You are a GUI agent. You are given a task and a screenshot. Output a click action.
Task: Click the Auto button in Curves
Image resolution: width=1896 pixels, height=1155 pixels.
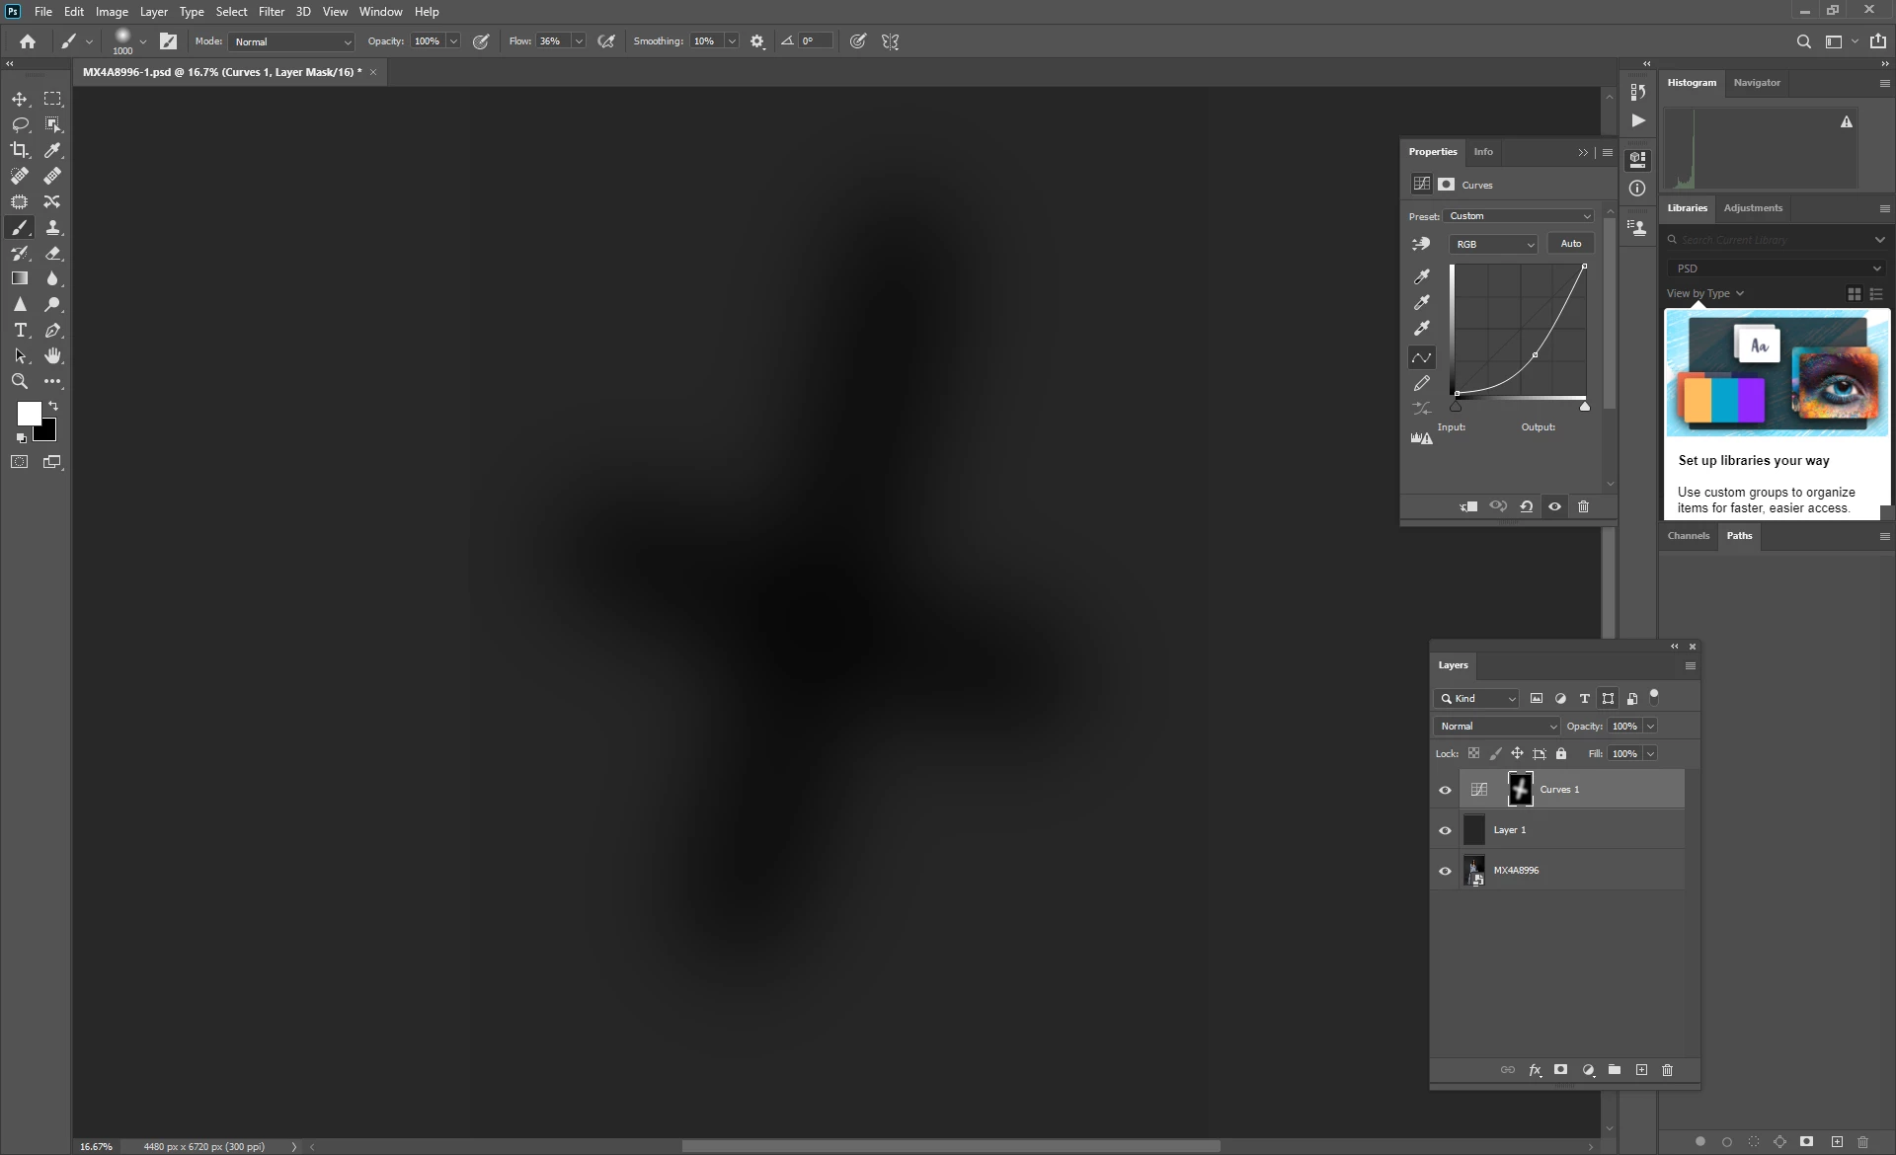(x=1570, y=244)
